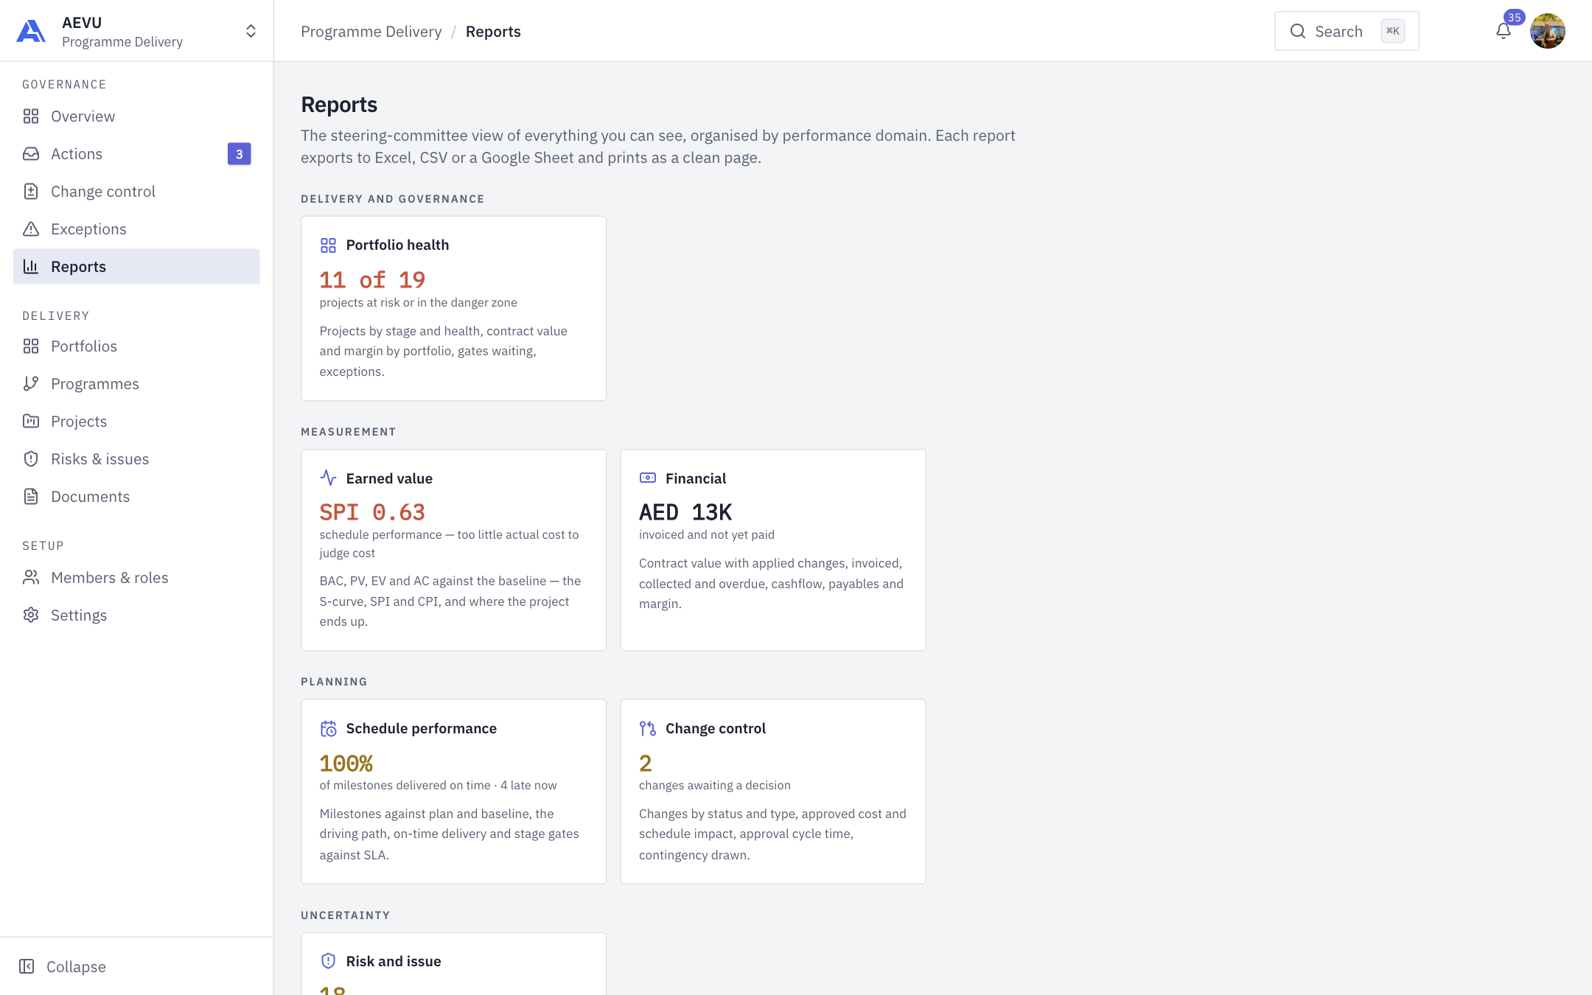The height and width of the screenshot is (995, 1592).
Task: Click the Risks & issues shield icon
Action: pyautogui.click(x=31, y=459)
